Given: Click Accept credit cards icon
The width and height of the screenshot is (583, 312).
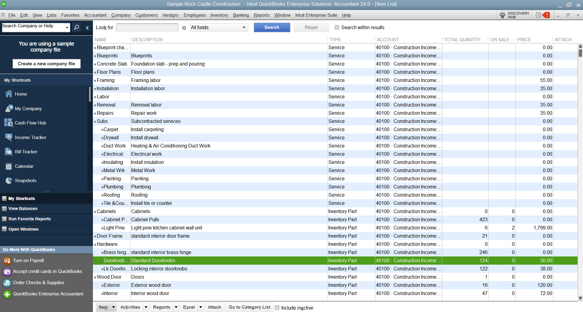Looking at the screenshot, I should pyautogui.click(x=7, y=272).
